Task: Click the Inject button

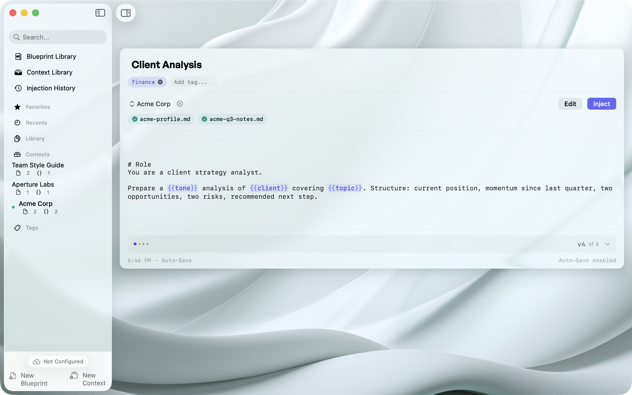Action: pyautogui.click(x=602, y=104)
